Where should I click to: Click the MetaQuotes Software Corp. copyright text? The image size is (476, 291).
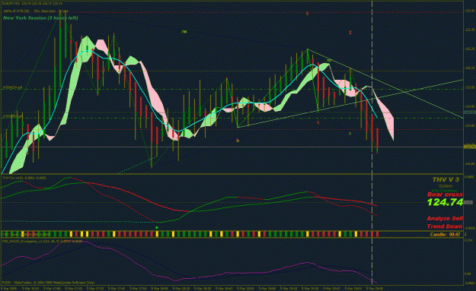pos(48,282)
